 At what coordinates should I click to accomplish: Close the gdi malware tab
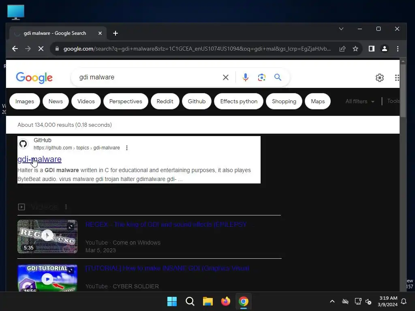pos(100,33)
